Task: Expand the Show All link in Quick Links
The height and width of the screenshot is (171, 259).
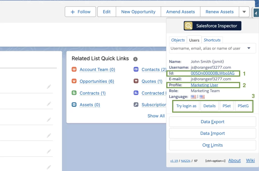Action: tap(156, 116)
